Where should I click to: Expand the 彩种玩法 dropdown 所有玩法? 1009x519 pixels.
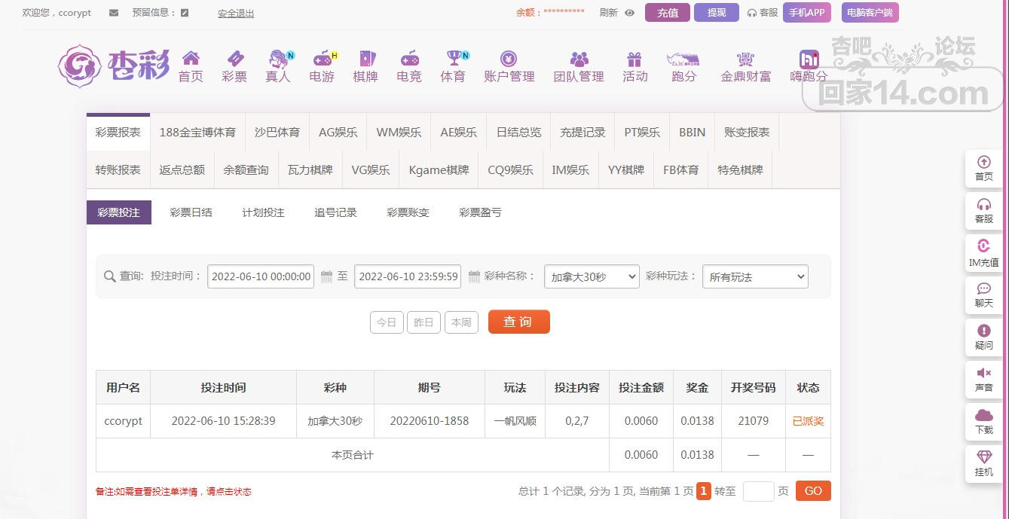coord(754,277)
